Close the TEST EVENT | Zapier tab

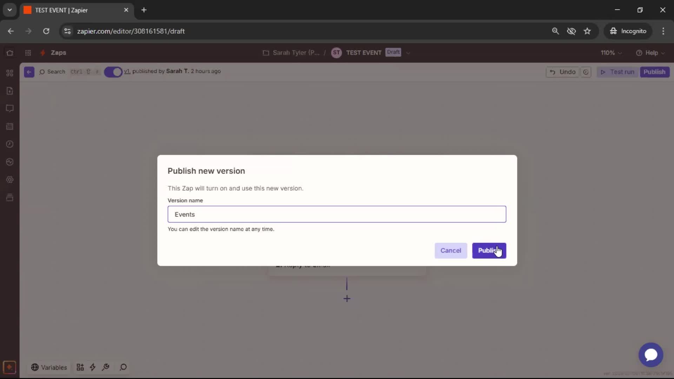click(126, 10)
